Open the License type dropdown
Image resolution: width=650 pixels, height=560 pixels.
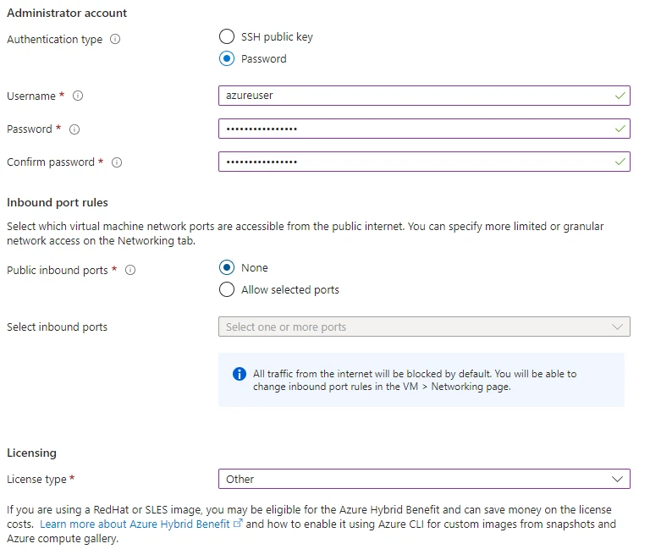pyautogui.click(x=423, y=479)
